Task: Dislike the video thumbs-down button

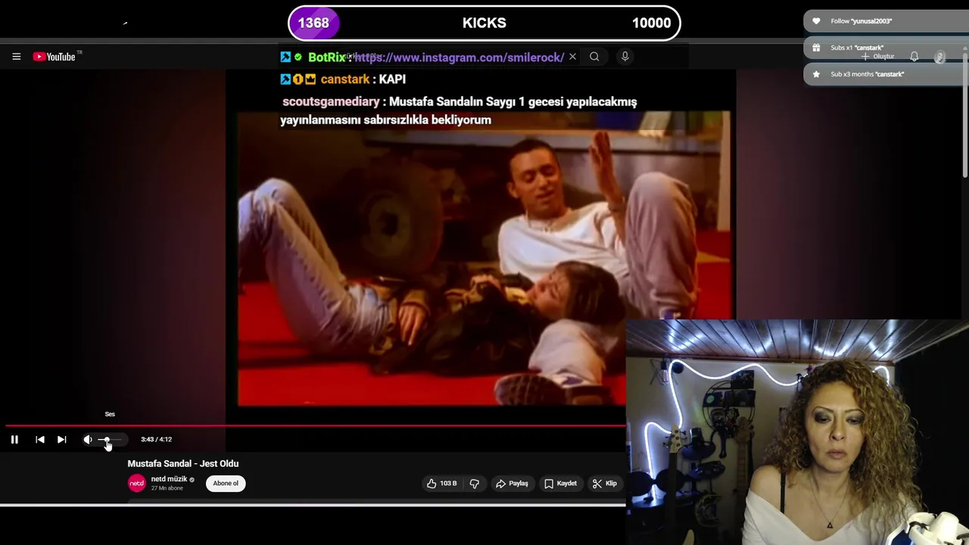Action: coord(475,483)
